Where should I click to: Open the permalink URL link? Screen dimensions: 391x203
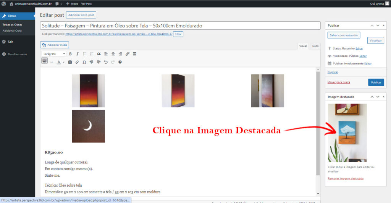click(119, 34)
